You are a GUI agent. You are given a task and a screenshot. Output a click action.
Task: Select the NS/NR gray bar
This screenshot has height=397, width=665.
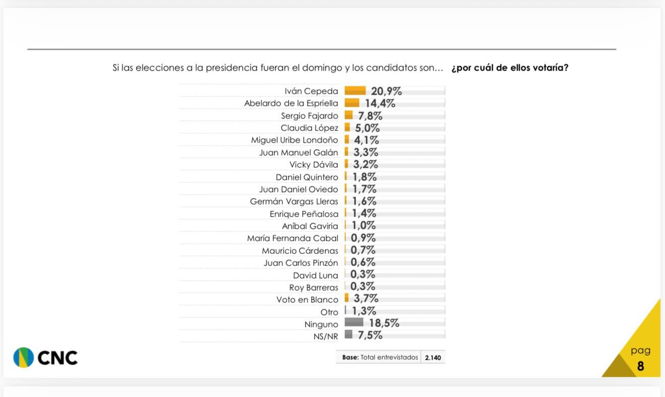(349, 335)
